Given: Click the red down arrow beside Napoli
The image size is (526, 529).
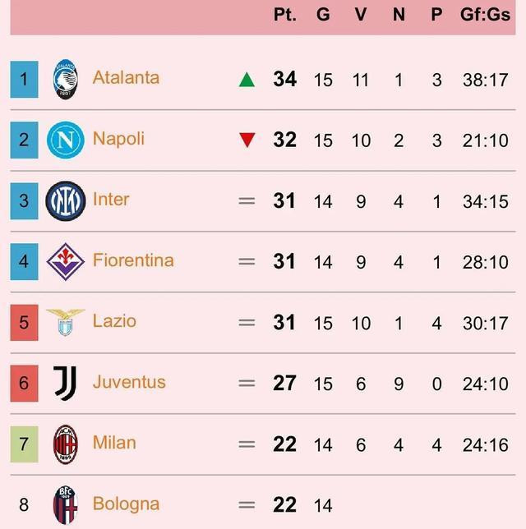Looking at the screenshot, I should [x=247, y=140].
